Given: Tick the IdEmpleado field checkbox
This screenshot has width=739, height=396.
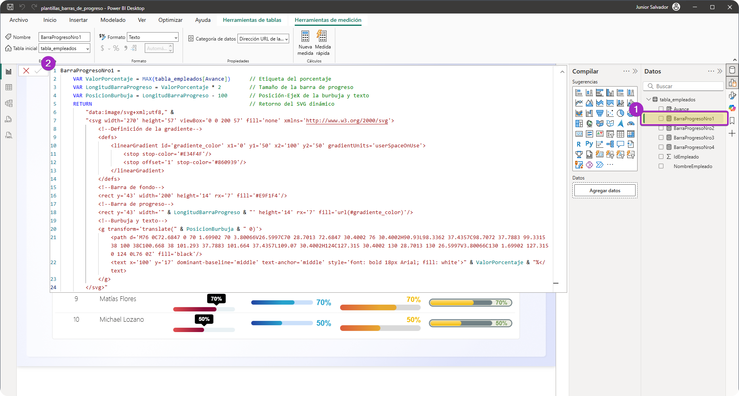Looking at the screenshot, I should (x=661, y=156).
